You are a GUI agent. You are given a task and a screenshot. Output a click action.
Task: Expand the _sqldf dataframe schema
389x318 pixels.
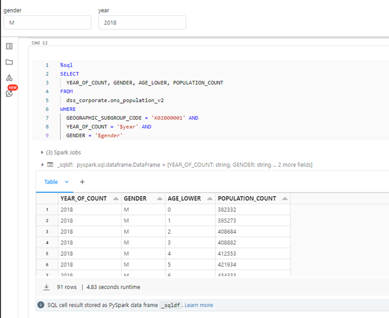pyautogui.click(x=43, y=165)
